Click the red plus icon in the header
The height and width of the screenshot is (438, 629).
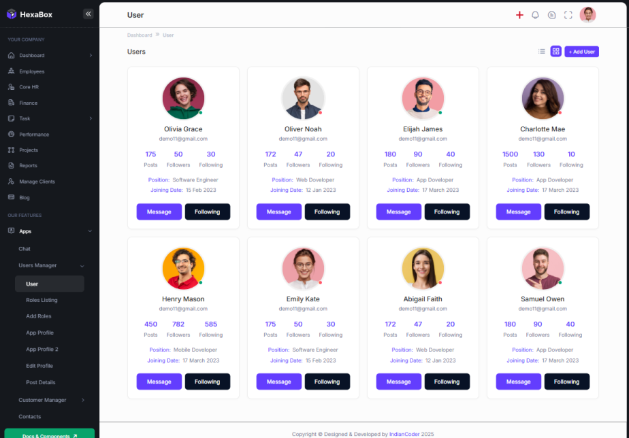(x=519, y=15)
